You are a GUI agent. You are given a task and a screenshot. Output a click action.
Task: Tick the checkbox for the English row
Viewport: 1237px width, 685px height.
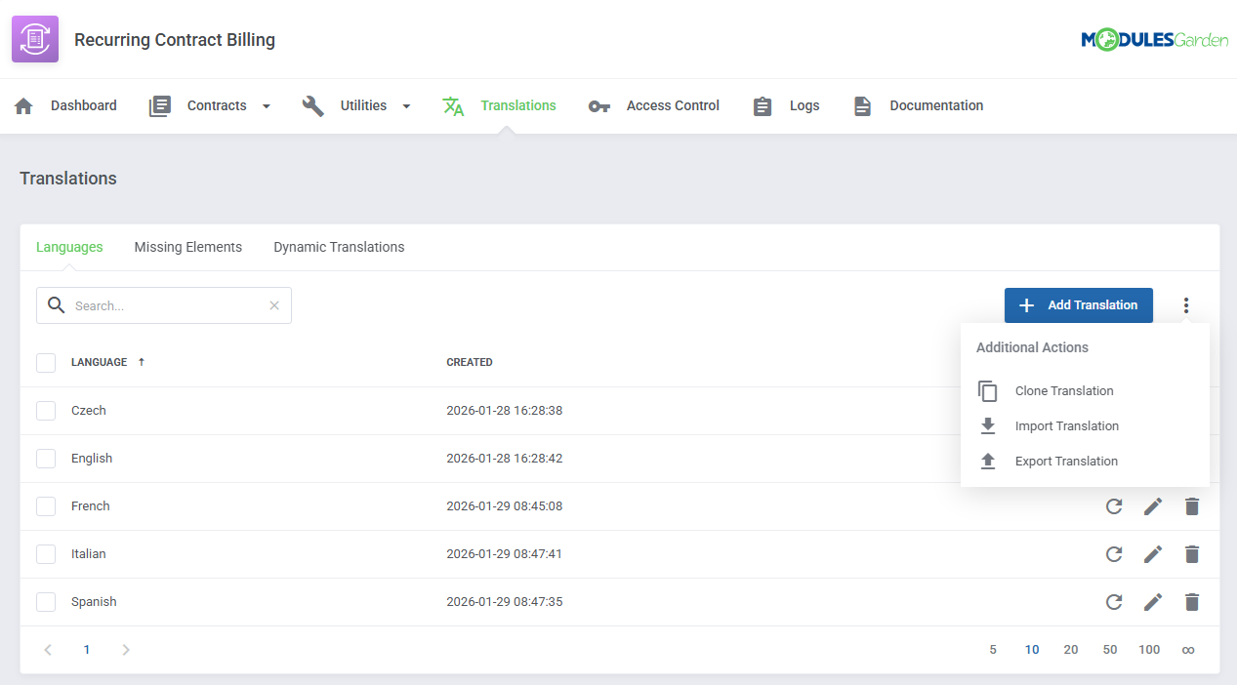tap(45, 458)
